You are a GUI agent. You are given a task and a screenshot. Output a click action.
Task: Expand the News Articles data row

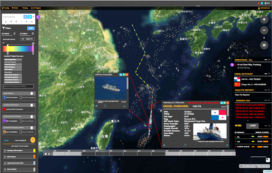point(19,169)
